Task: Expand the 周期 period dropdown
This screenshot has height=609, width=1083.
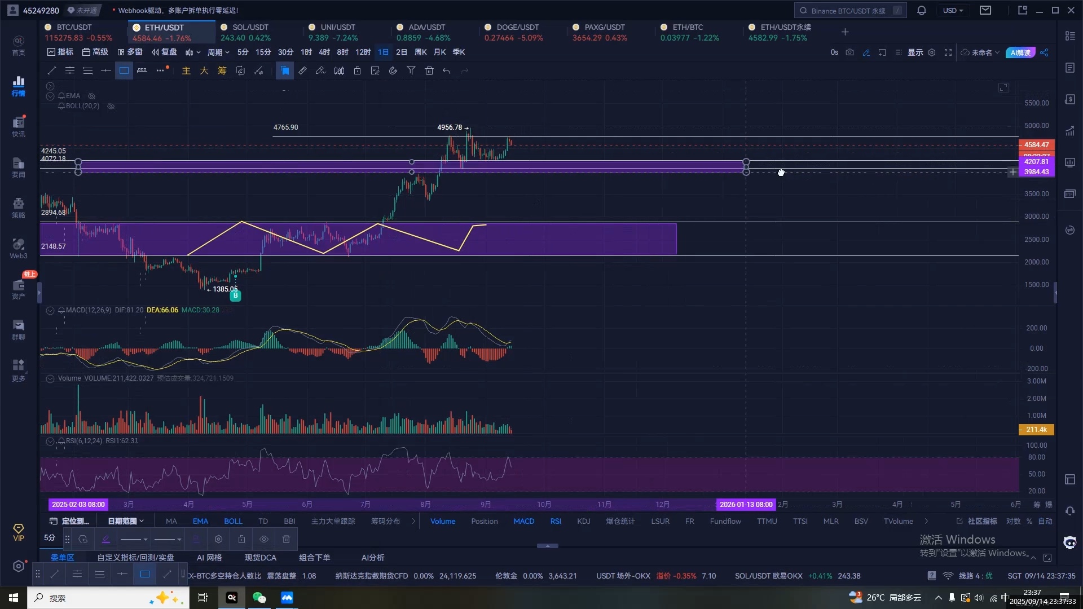Action: point(218,52)
